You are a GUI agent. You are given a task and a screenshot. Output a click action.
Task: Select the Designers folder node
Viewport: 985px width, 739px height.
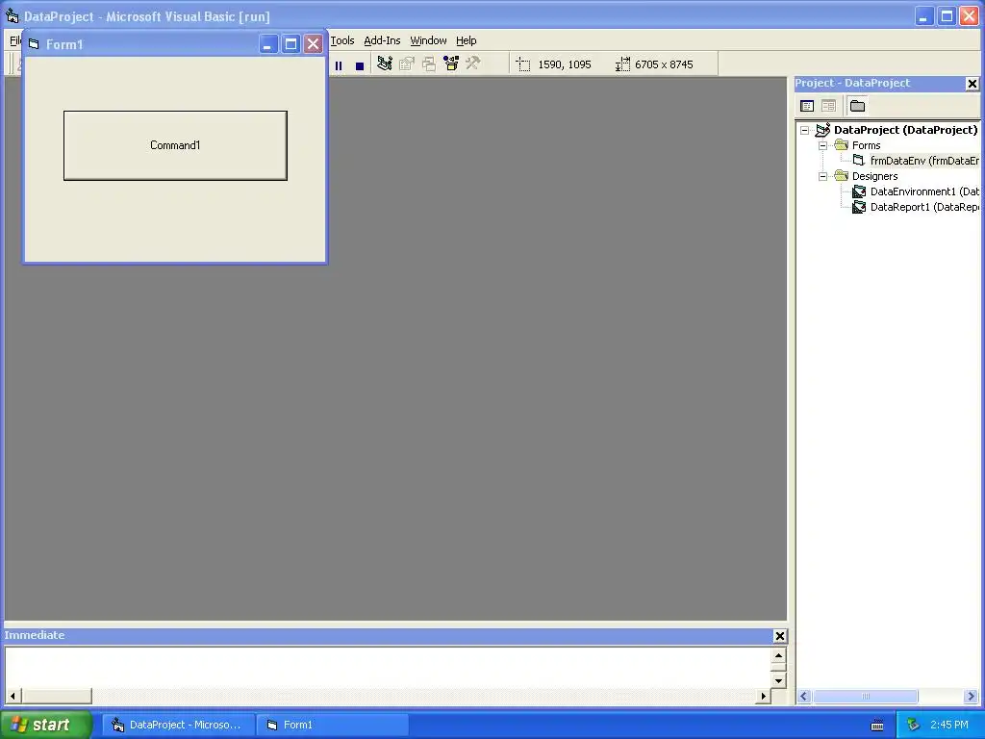(874, 177)
